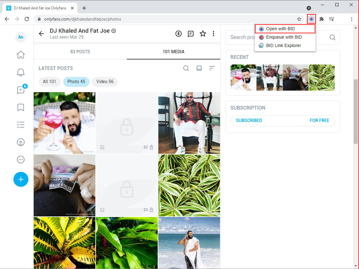Go back using the profile back arrow
359x269 pixels.
pos(41,34)
